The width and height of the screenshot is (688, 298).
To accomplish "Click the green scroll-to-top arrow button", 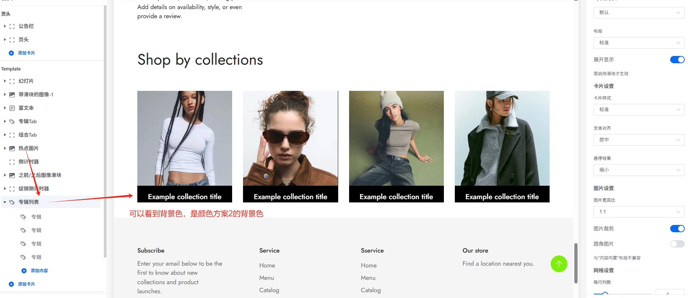I will click(x=559, y=264).
